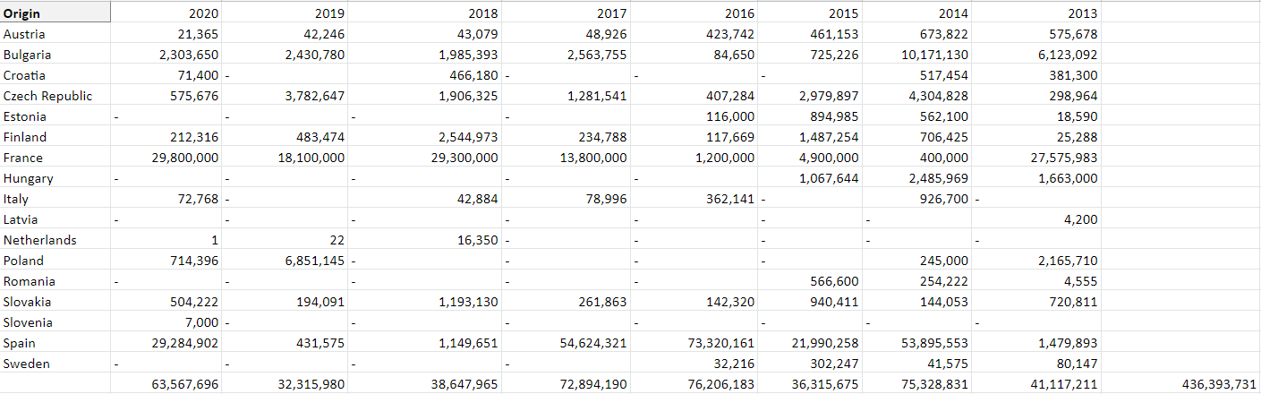The height and width of the screenshot is (394, 1261).
Task: Select Sweden 2016 value 32,216
Action: click(695, 364)
